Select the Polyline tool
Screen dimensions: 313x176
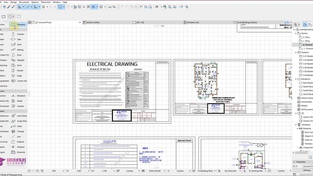18,142
